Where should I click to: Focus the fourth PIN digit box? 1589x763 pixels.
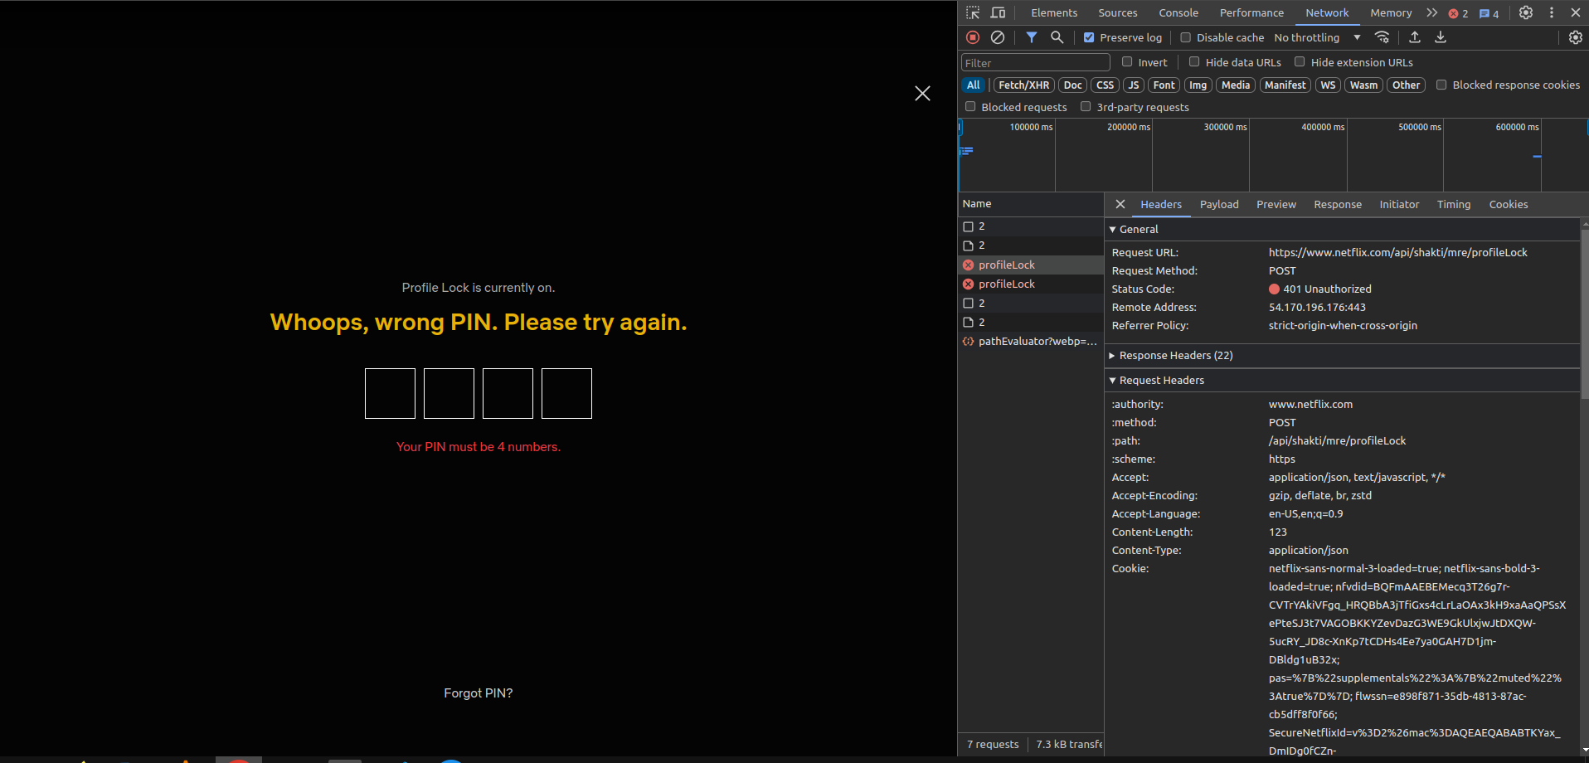click(x=566, y=393)
